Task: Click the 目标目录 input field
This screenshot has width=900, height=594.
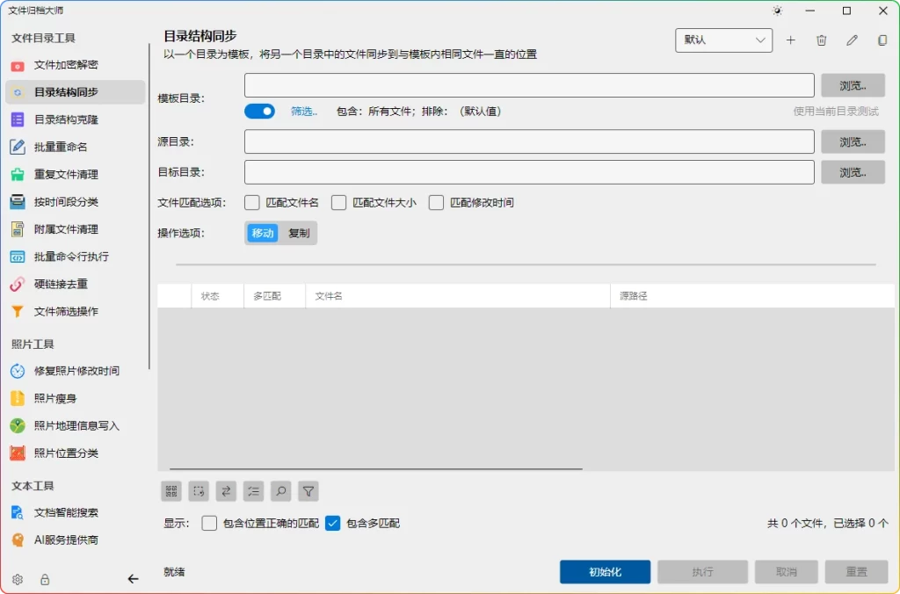Action: [527, 172]
